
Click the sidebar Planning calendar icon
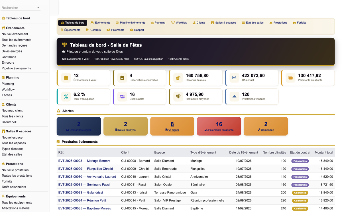point(3,77)
